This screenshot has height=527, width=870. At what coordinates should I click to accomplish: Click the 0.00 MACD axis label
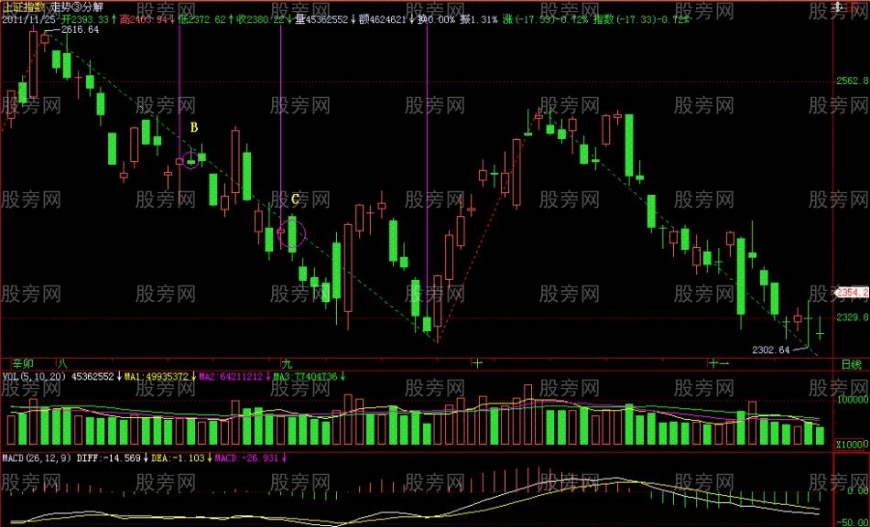tap(858, 491)
